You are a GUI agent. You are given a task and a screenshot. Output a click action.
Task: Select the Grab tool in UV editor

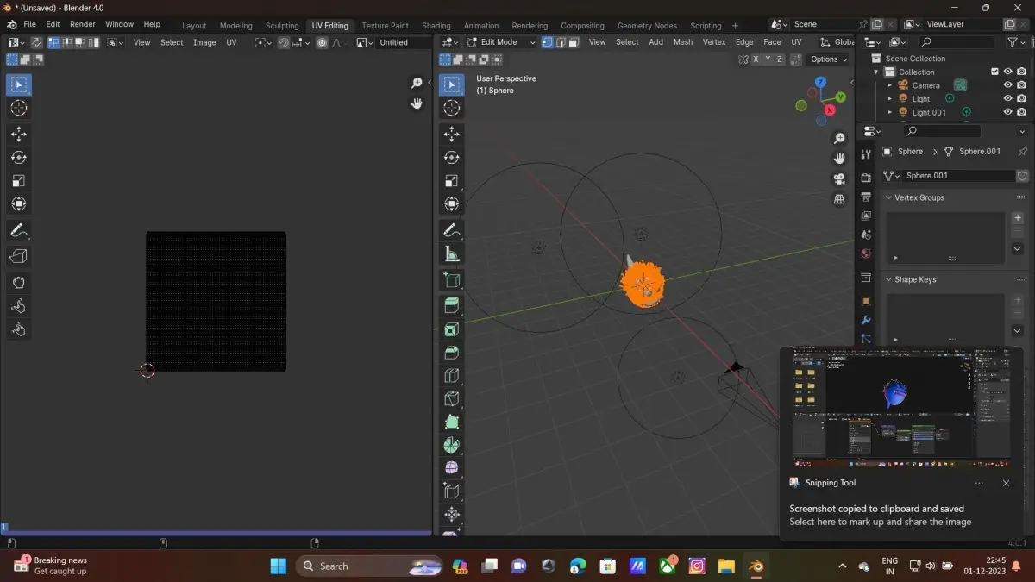click(x=19, y=283)
